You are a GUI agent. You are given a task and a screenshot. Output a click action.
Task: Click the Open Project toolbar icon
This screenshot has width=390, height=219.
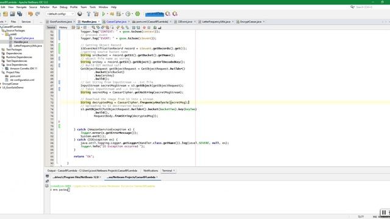12,14
